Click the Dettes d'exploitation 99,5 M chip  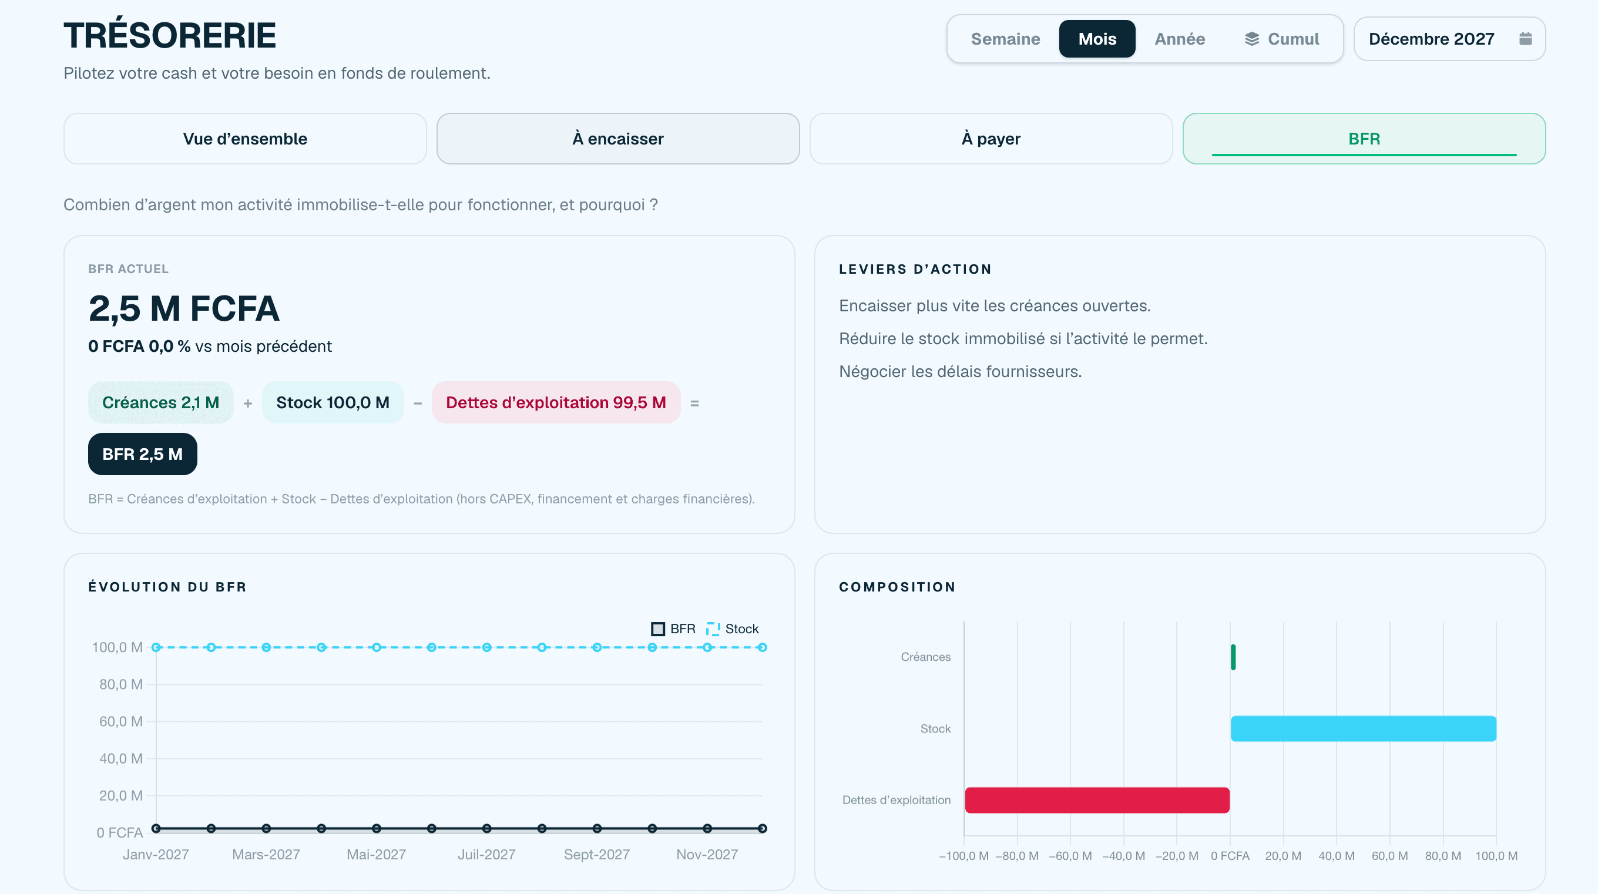[x=556, y=402]
